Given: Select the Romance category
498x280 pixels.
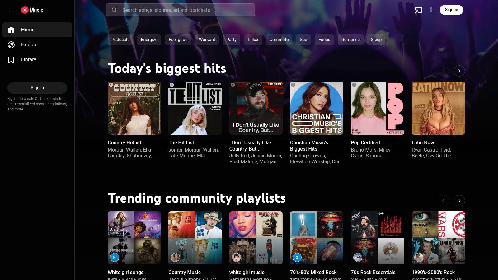Looking at the screenshot, I should coord(350,40).
